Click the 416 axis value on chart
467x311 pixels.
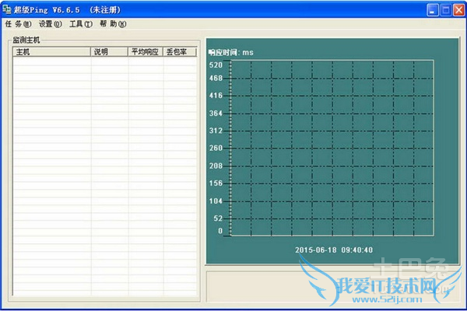[x=216, y=96]
